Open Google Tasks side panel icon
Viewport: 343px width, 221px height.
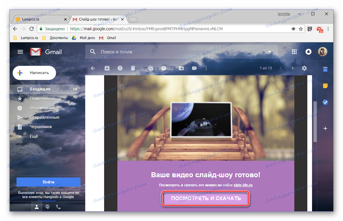325,102
